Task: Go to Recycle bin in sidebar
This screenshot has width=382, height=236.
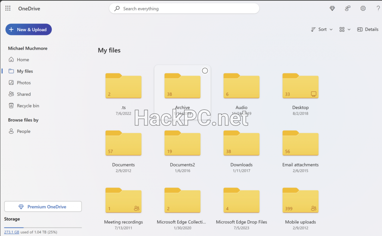Action: 28,106
